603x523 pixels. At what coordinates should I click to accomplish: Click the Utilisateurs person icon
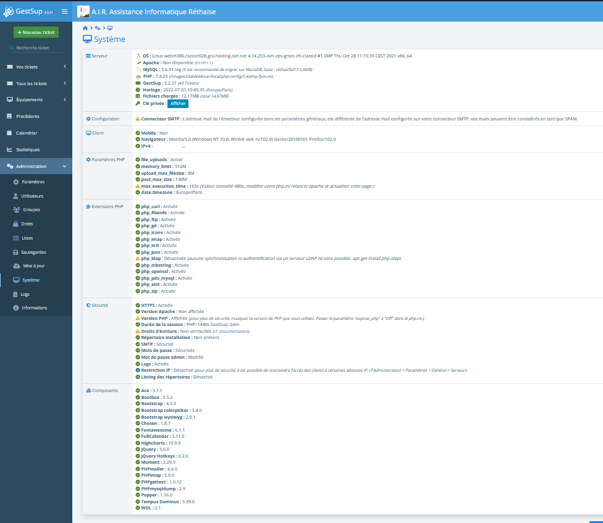15,196
